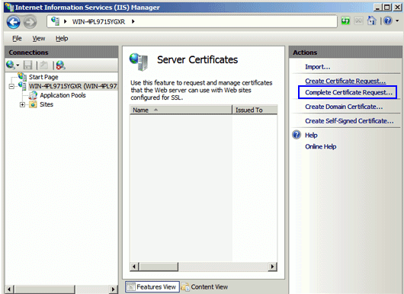Screen dimensions: 404x294
Task: Click right arrow of the Connections pane scrollbar
Action: [113, 289]
